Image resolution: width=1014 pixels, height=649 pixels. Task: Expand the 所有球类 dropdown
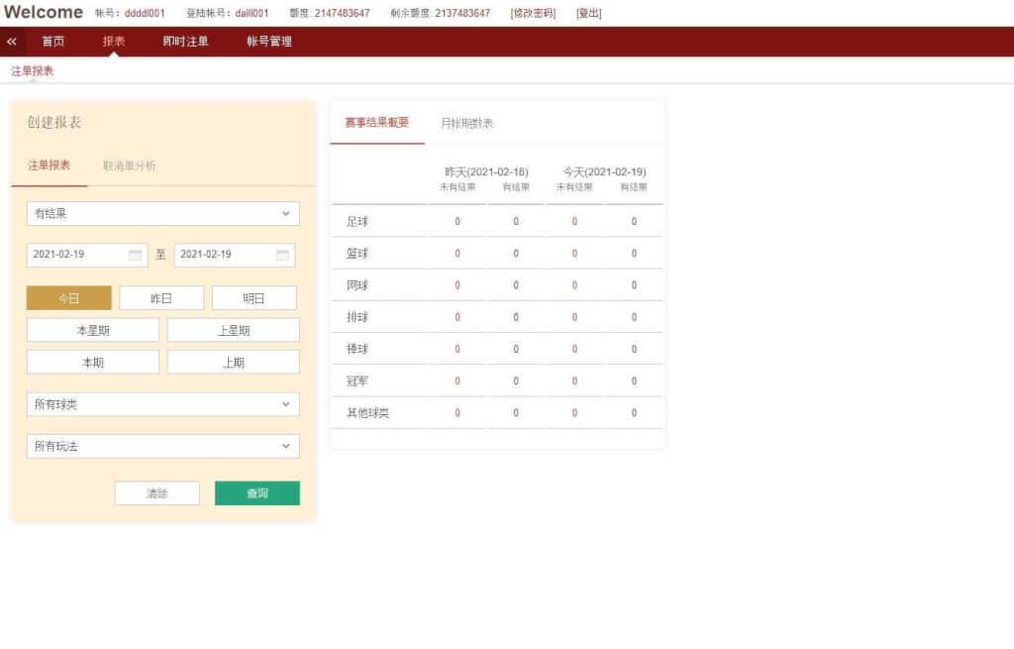coord(163,404)
